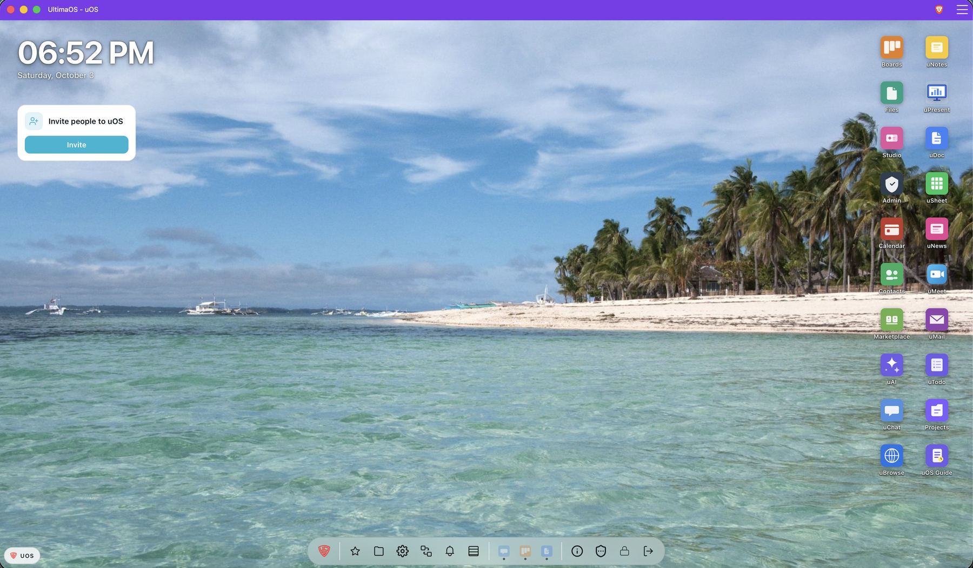Click the invite people icon in the widget

pos(34,121)
